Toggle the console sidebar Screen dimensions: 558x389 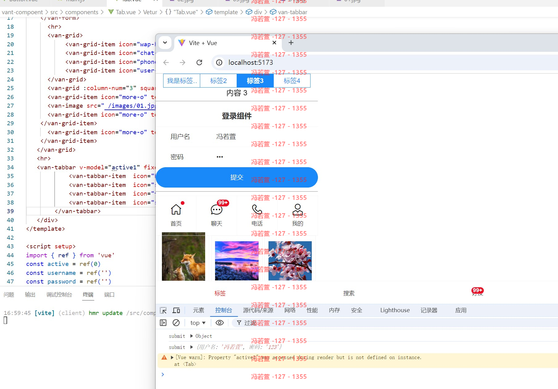[163, 323]
